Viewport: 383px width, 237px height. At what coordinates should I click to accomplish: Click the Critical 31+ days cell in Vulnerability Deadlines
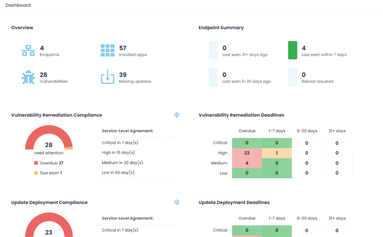(x=337, y=143)
